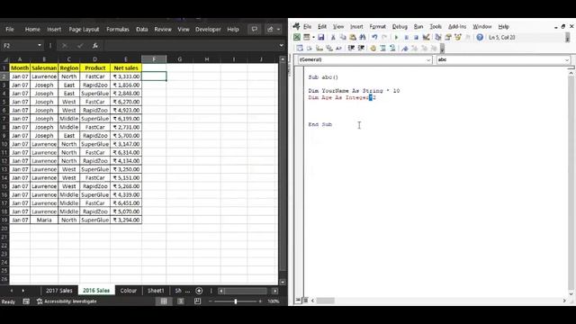This screenshot has width=576, height=324.
Task: Open the Add-Ins menu in VBA editor
Action: coord(457,26)
